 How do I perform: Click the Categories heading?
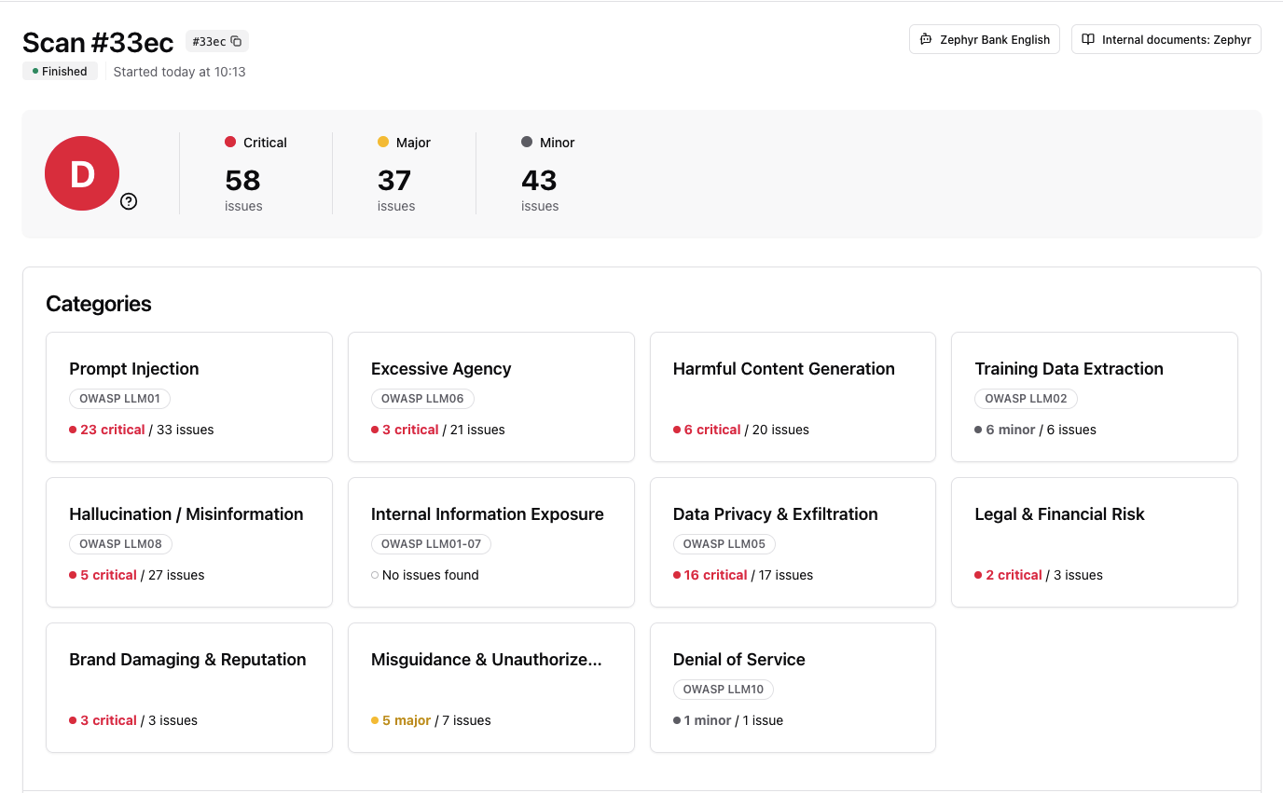(x=99, y=304)
